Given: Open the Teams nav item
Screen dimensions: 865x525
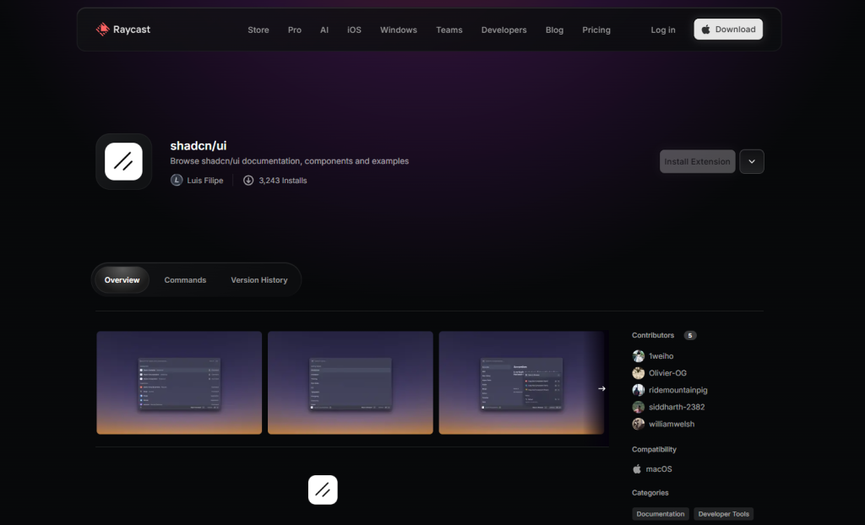Looking at the screenshot, I should (449, 30).
